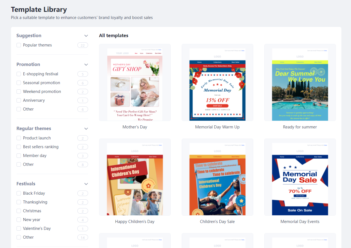Check the Black Friday filter
Image resolution: width=351 pixels, height=248 pixels.
[19, 193]
